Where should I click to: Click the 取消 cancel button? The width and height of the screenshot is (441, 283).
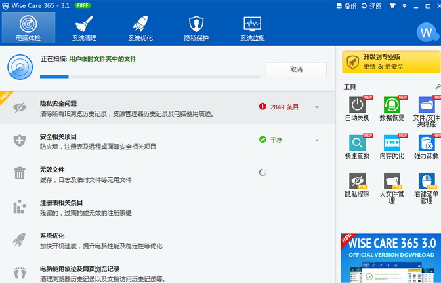pyautogui.click(x=296, y=69)
